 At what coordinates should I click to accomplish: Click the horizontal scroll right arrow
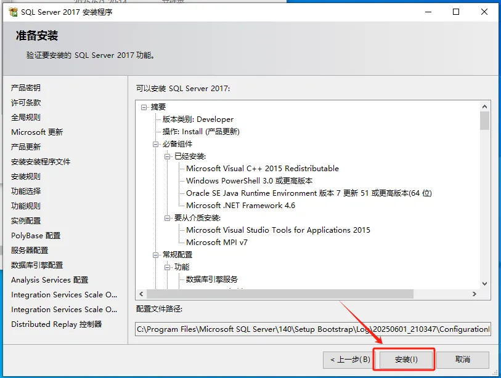[x=475, y=294]
